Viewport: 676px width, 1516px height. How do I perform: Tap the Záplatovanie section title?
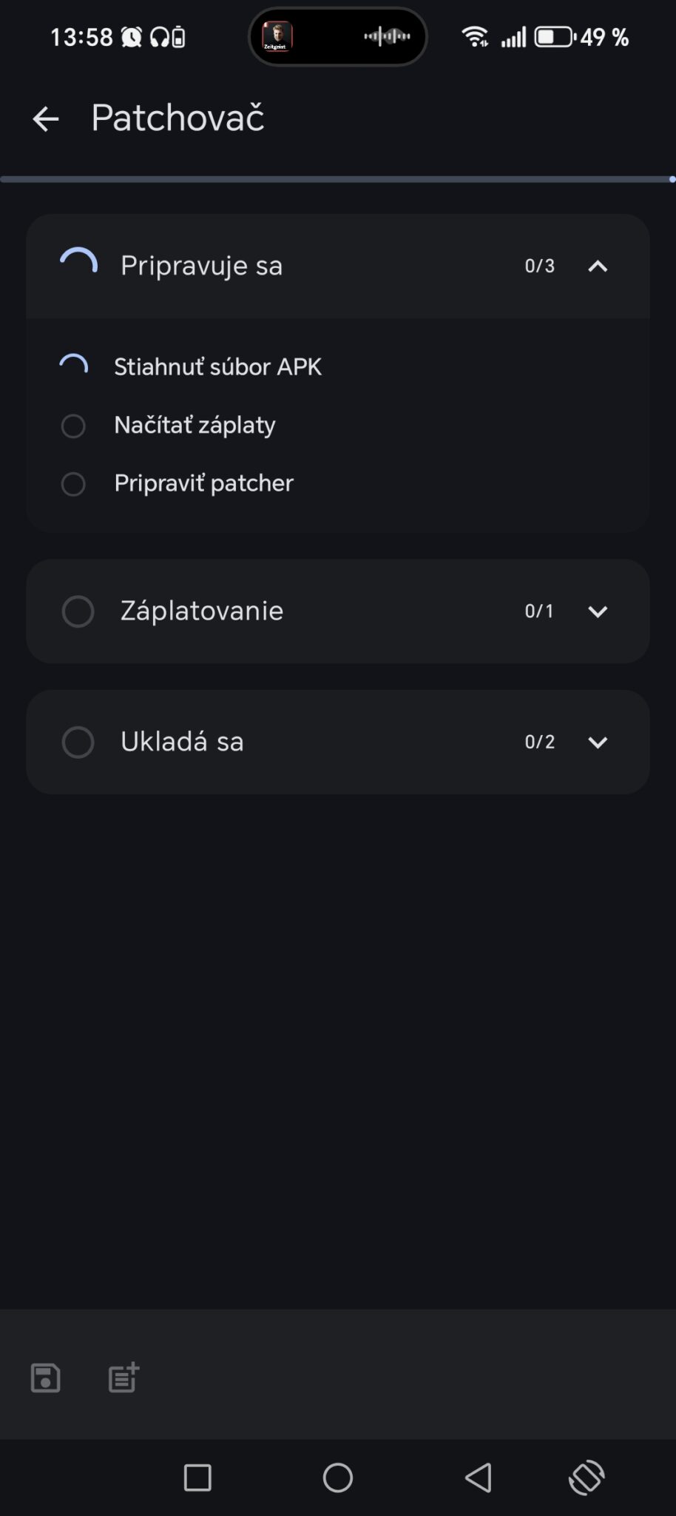(x=201, y=611)
